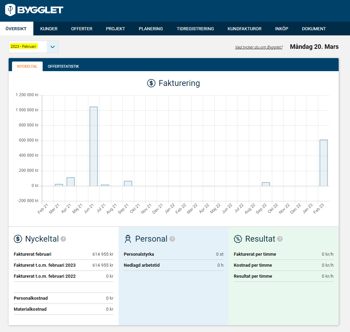Click the 'Måndag 20. Mars' date text
The height and width of the screenshot is (332, 350).
click(x=314, y=47)
